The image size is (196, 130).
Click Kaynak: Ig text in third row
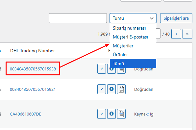[144, 114]
